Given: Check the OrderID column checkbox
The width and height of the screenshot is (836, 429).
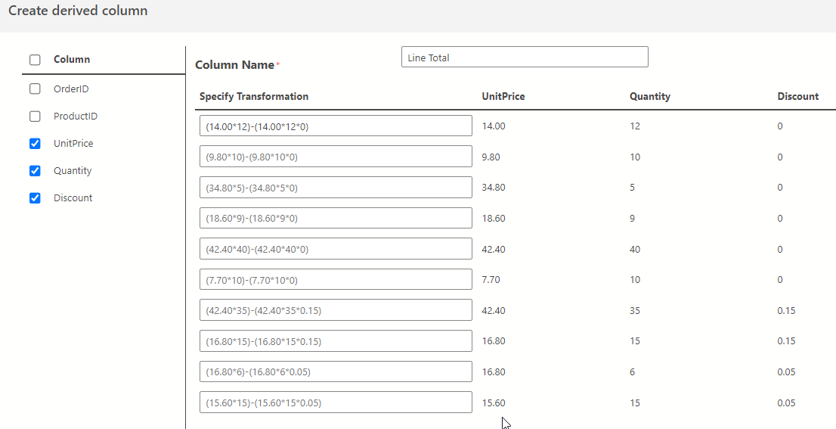Looking at the screenshot, I should pos(35,89).
